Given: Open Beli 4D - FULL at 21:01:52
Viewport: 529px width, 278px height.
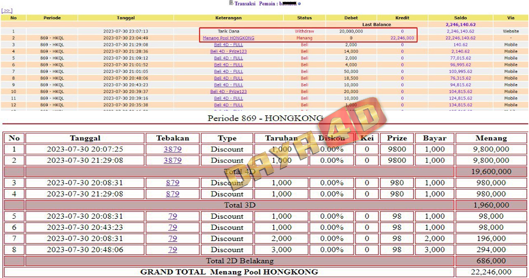Looking at the screenshot, I should click(x=228, y=65).
